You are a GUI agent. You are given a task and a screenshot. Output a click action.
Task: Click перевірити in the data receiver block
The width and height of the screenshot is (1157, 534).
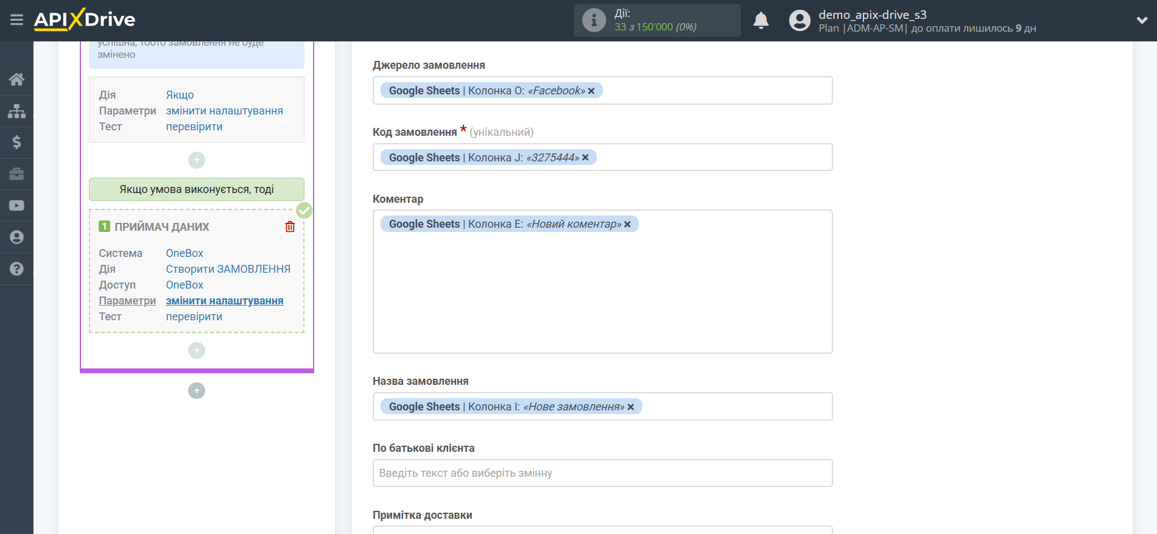coord(194,317)
